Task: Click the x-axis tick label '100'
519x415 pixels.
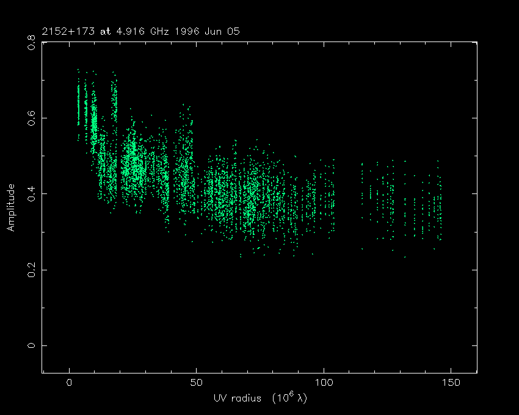Action: [324, 383]
